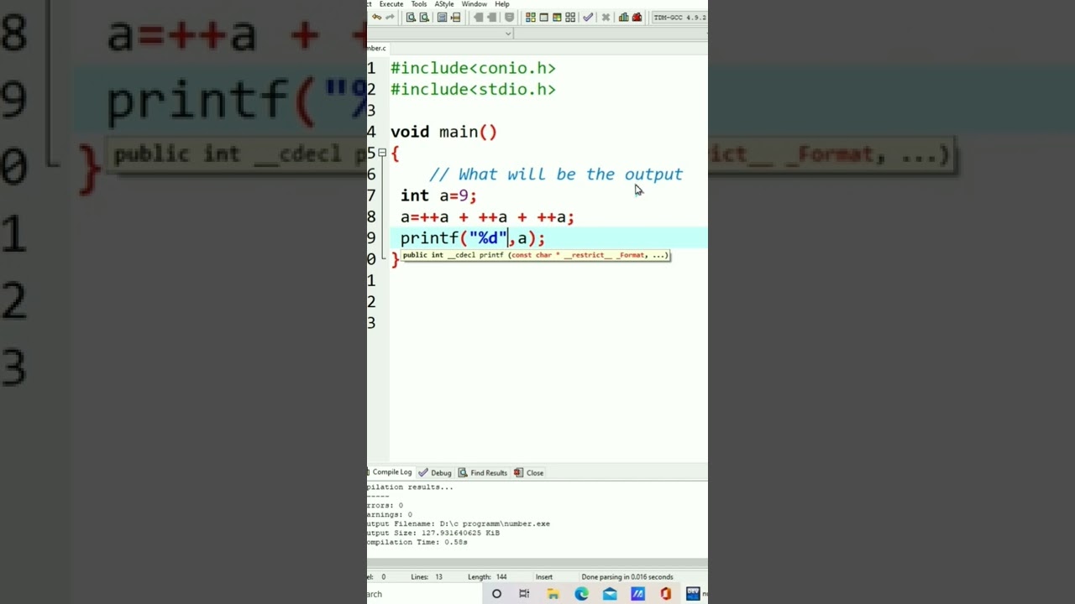The height and width of the screenshot is (604, 1075).
Task: Click 'Length: 144' in the status bar
Action: 487,577
